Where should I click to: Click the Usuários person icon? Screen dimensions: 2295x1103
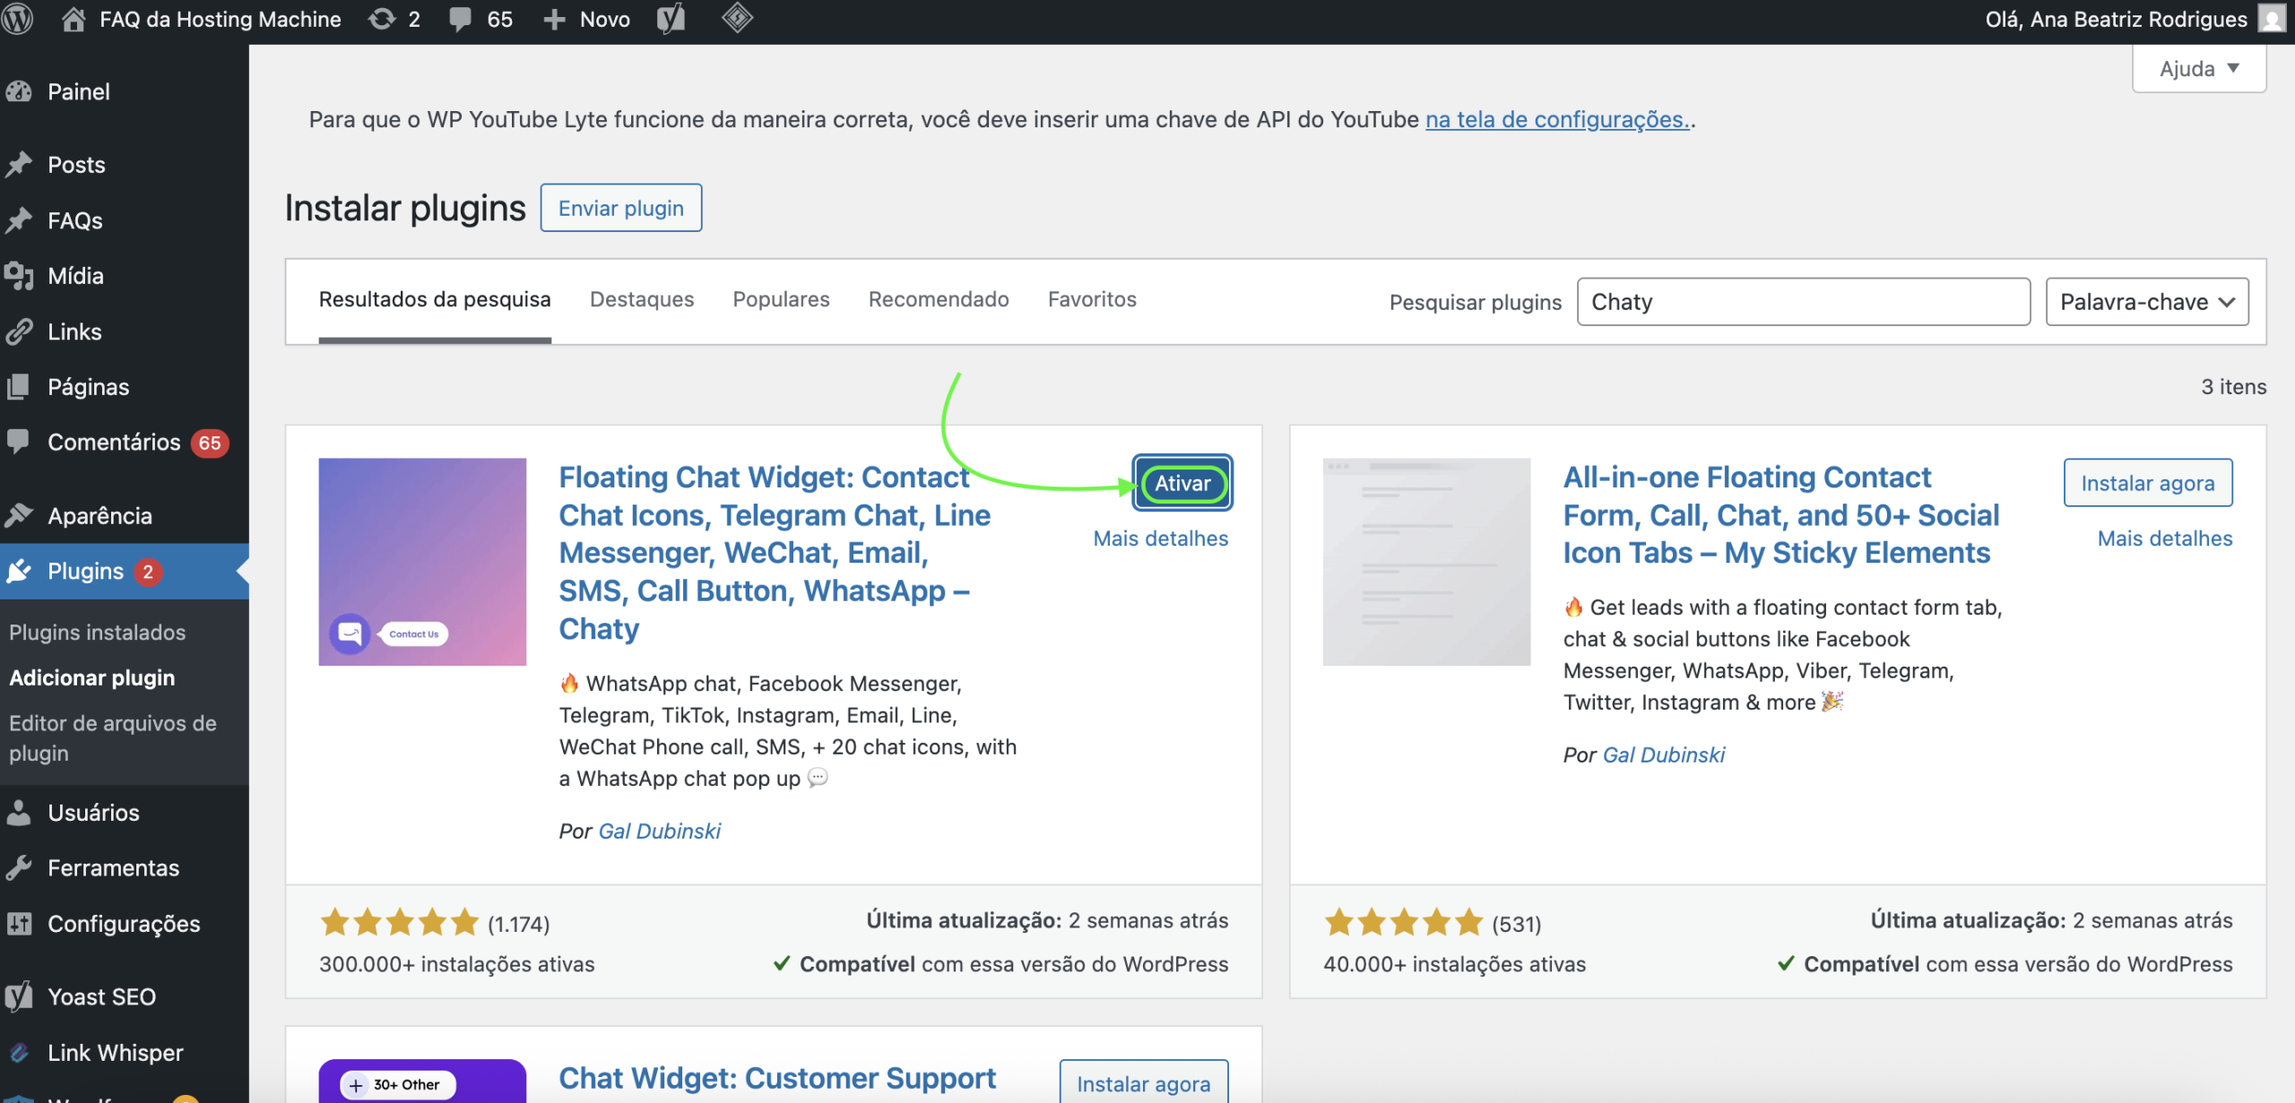click(19, 813)
